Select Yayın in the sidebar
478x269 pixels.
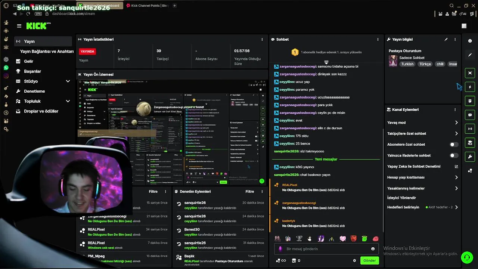pos(43,41)
